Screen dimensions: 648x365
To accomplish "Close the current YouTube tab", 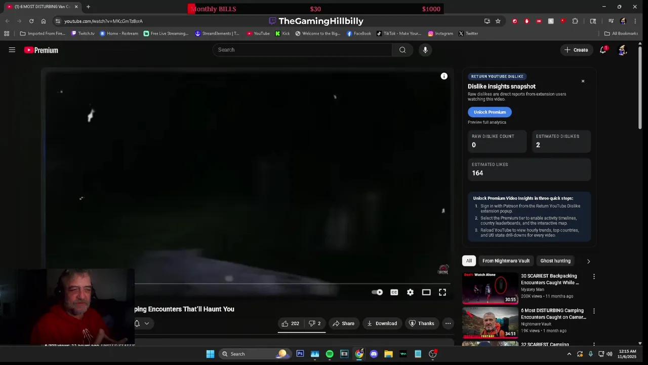I will coord(76,7).
